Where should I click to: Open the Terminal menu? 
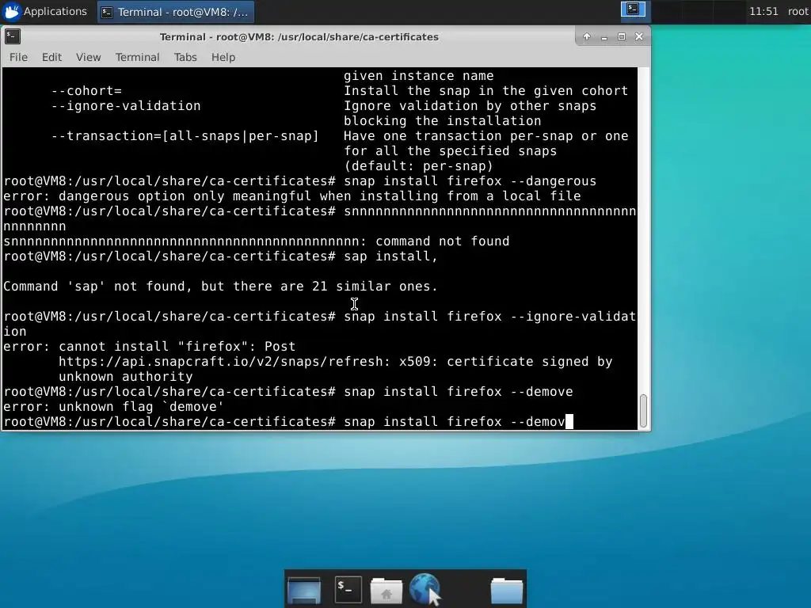pyautogui.click(x=137, y=57)
